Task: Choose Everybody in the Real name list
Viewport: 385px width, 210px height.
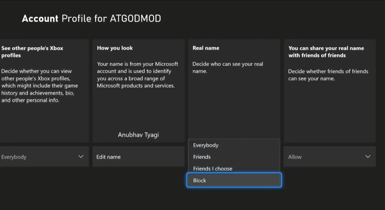Action: coord(234,145)
